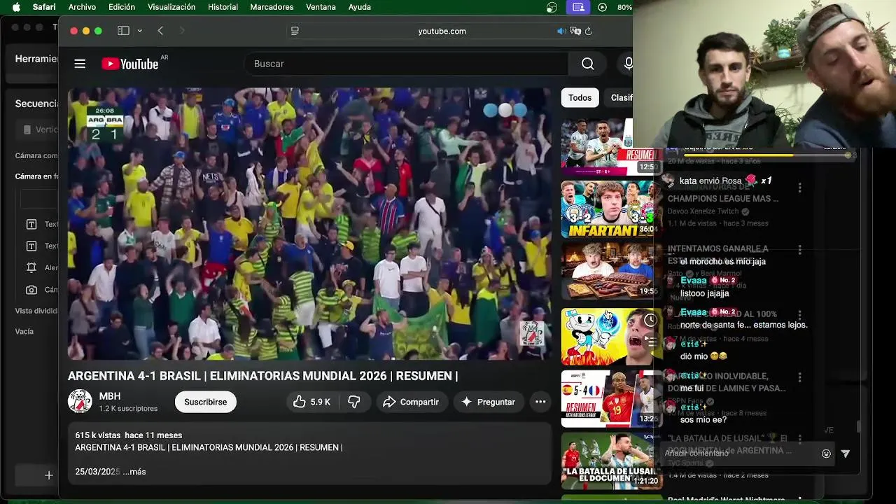The image size is (896, 504).
Task: Click '615 k vistas hace 11 meses' text
Action: point(128,435)
